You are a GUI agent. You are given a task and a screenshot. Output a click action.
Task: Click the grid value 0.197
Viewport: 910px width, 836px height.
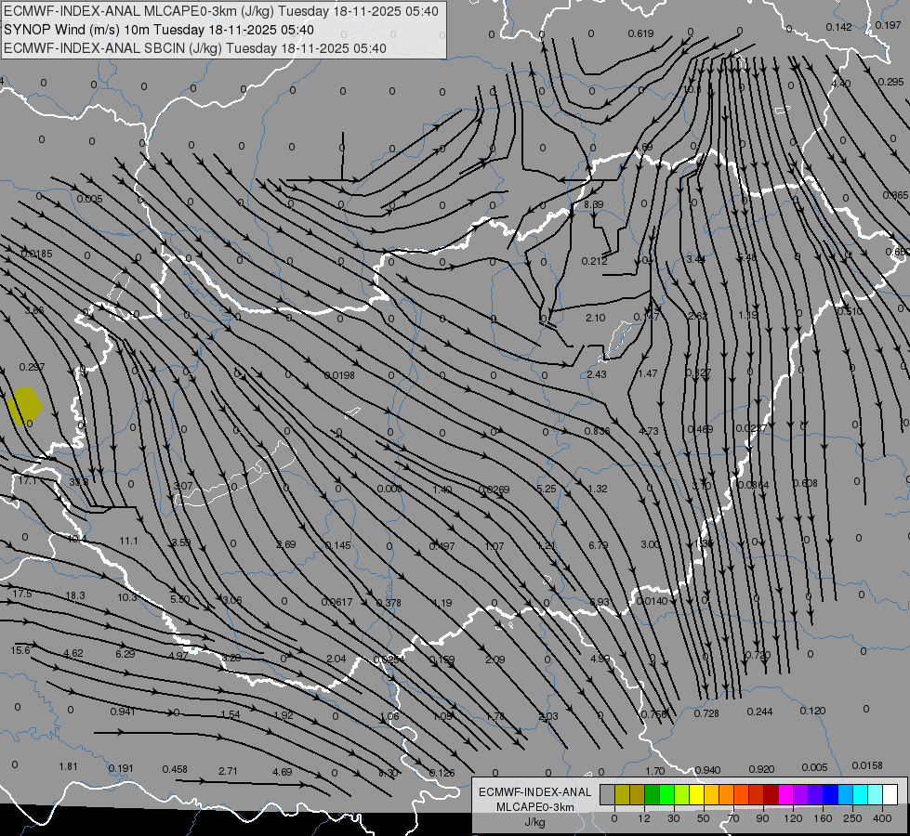pyautogui.click(x=889, y=25)
